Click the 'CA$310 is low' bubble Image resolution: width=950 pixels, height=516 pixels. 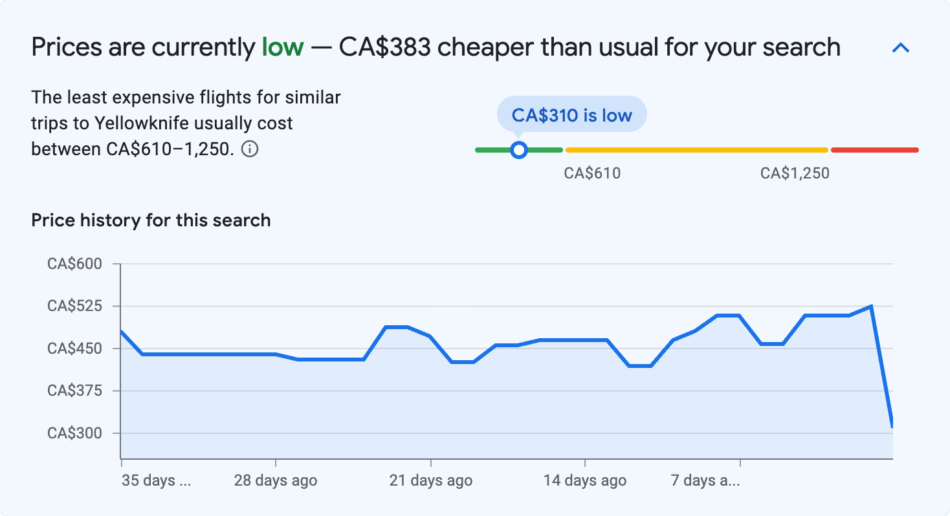571,115
